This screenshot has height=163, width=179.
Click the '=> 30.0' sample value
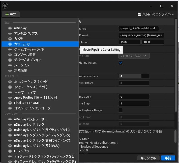pos(83,150)
